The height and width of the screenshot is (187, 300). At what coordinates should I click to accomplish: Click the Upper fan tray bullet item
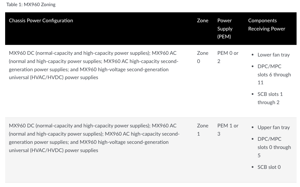pyautogui.click(x=274, y=127)
